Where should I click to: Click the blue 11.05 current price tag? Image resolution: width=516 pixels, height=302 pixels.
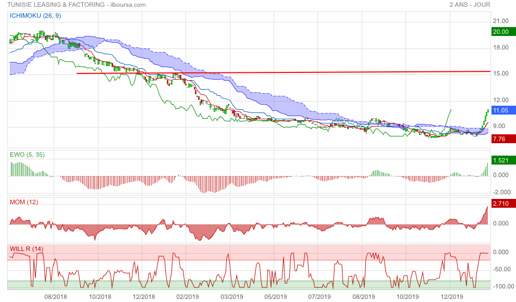point(503,110)
